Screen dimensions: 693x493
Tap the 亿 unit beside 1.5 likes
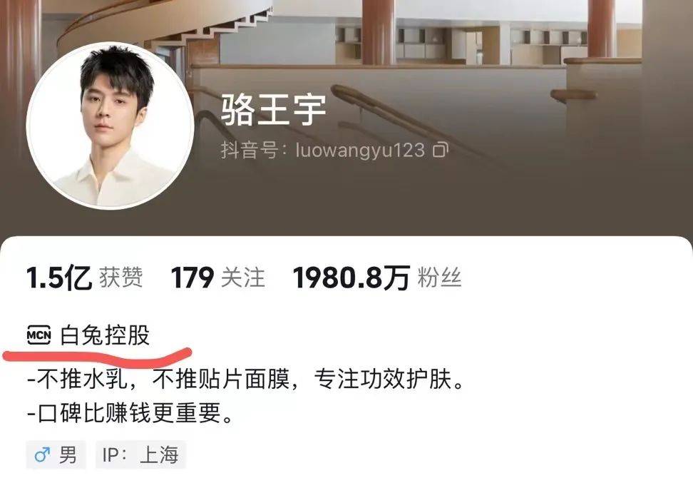[x=78, y=278]
